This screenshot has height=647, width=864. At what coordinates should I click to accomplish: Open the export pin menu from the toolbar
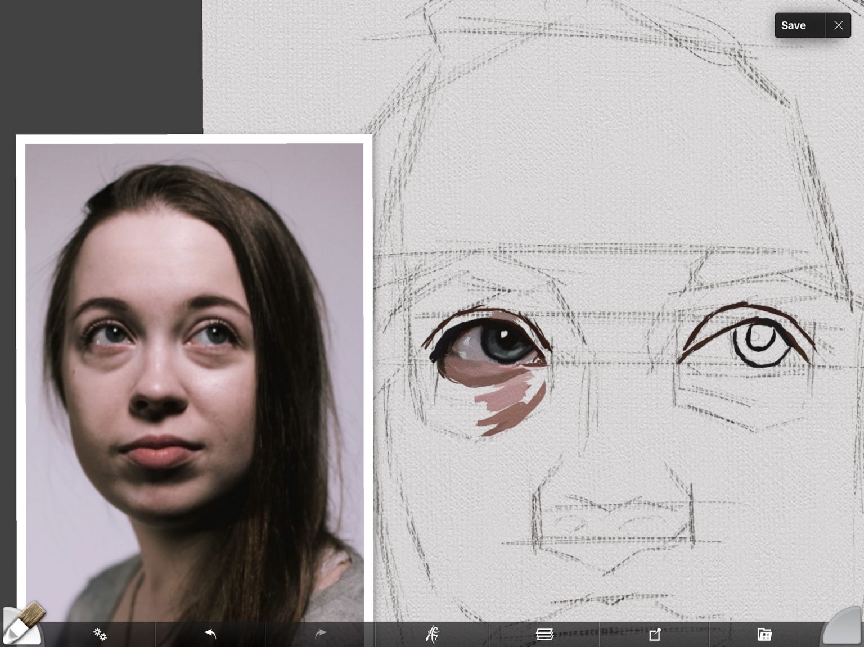point(654,634)
